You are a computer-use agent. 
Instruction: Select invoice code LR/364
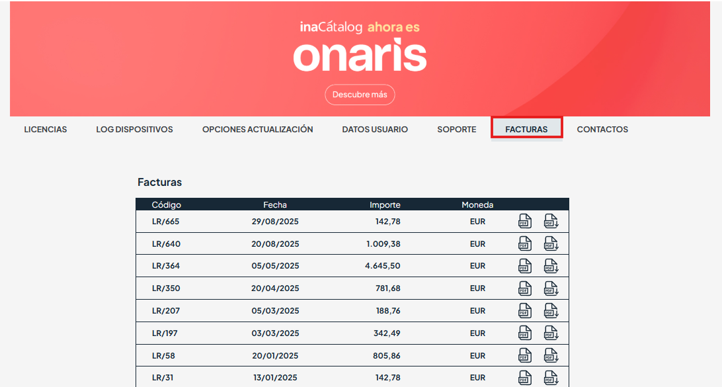(x=166, y=266)
